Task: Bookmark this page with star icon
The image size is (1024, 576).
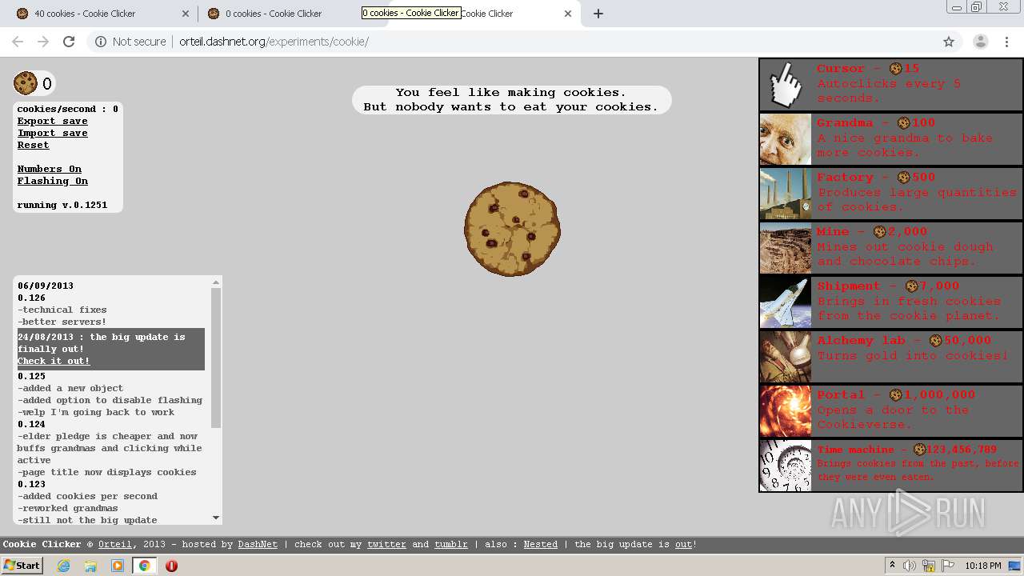Action: (949, 42)
